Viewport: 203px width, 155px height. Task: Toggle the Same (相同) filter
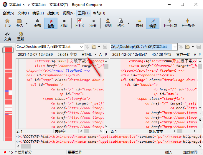[x=64, y=23]
